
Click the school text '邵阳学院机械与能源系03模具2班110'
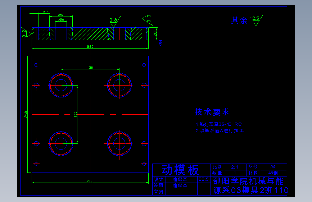(x=251, y=186)
